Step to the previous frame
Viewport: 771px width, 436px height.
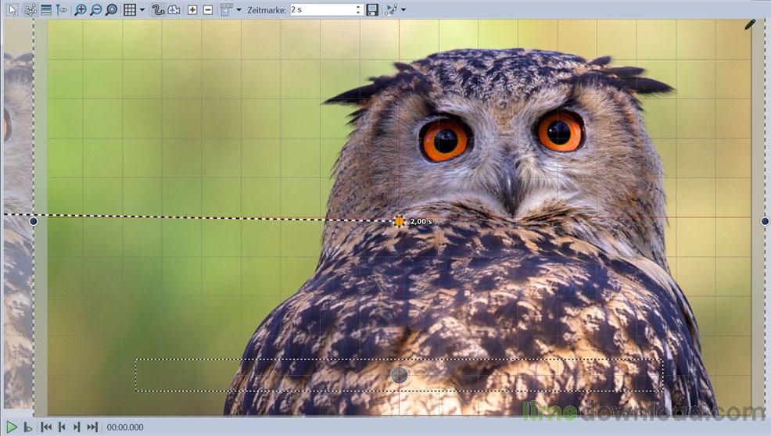(x=62, y=427)
